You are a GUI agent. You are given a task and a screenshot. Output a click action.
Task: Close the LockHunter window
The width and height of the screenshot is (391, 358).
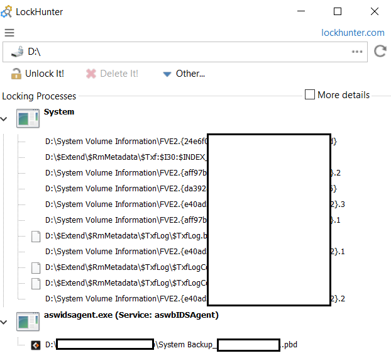coord(374,11)
